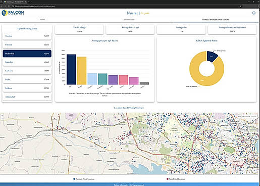260x186 pixels.
Task: Click the browser address bar
Action: pos(126,6)
